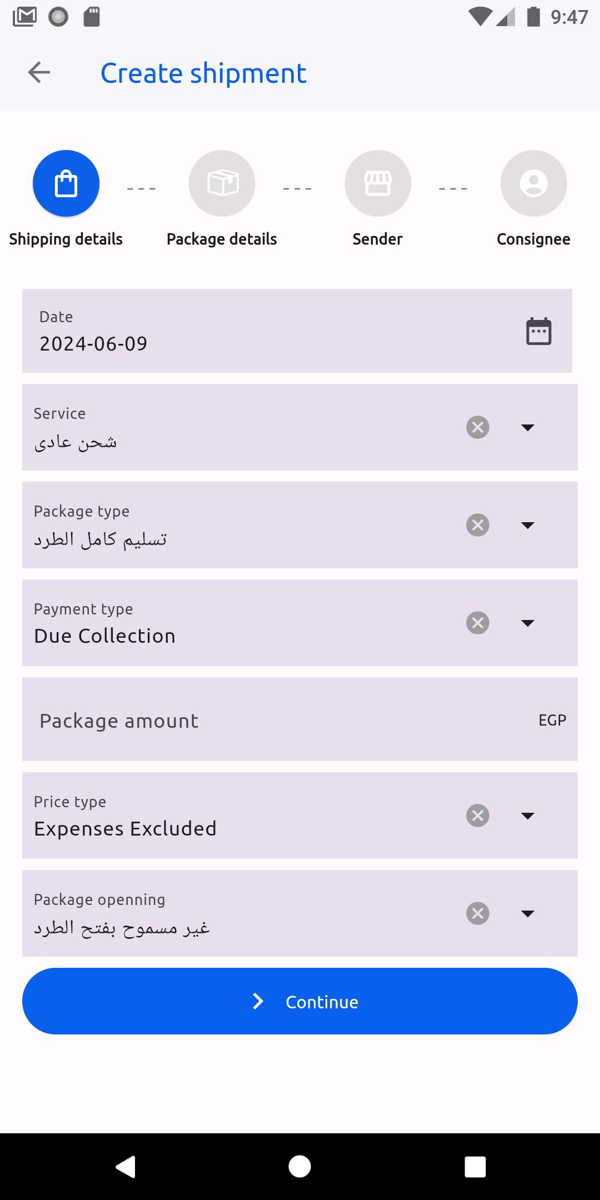Image resolution: width=600 pixels, height=1200 pixels.
Task: Expand the Payment type dropdown arrow
Action: coord(528,623)
